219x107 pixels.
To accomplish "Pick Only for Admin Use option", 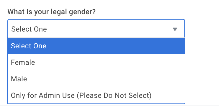I will click(96, 96).
